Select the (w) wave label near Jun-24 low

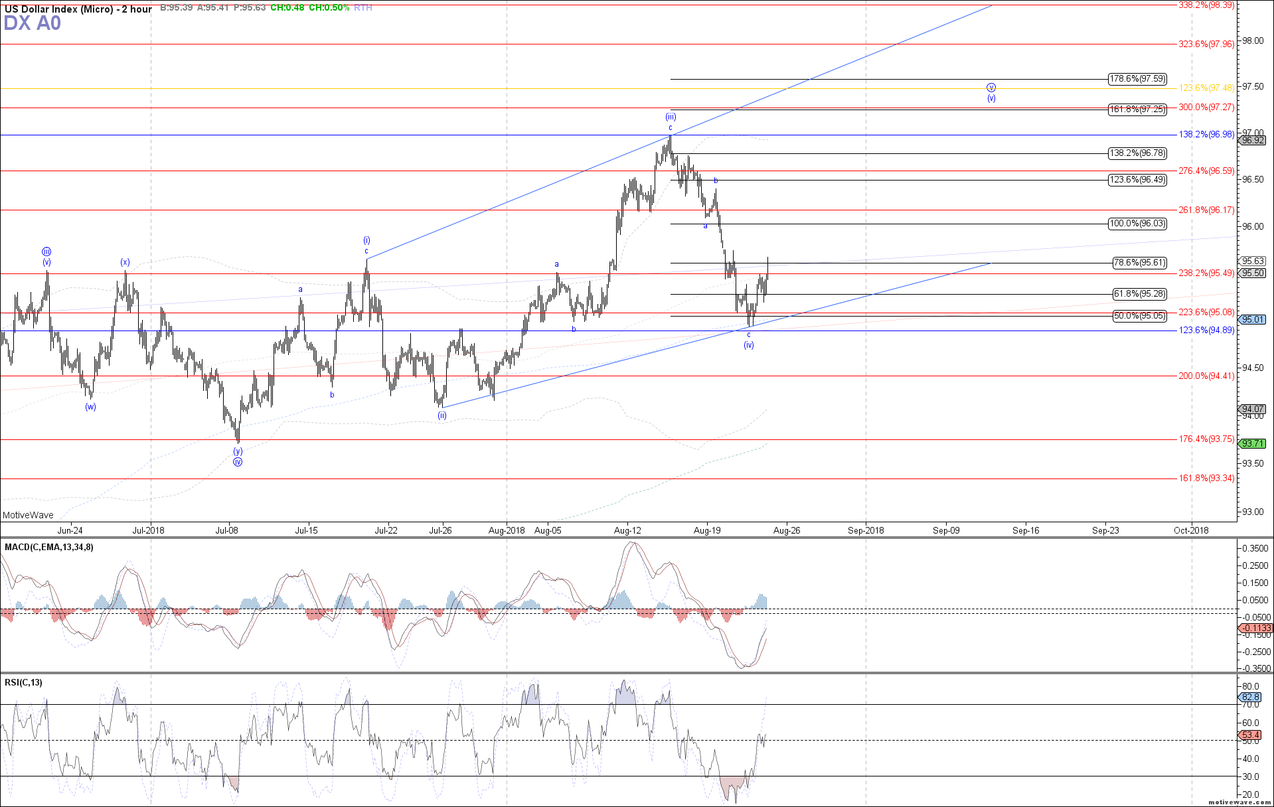[x=90, y=407]
